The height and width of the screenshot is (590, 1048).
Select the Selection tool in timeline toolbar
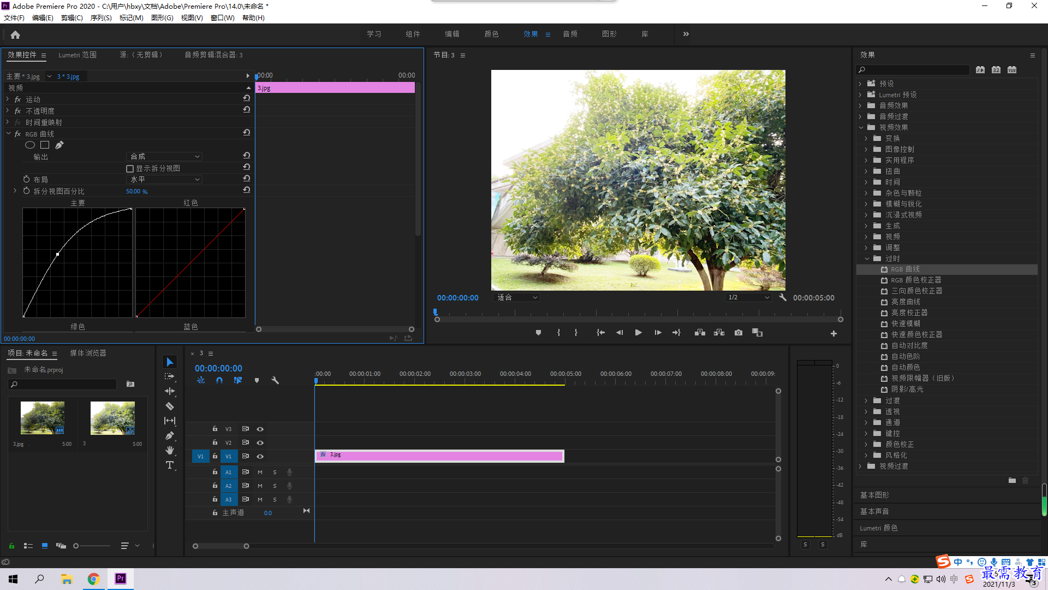(170, 362)
